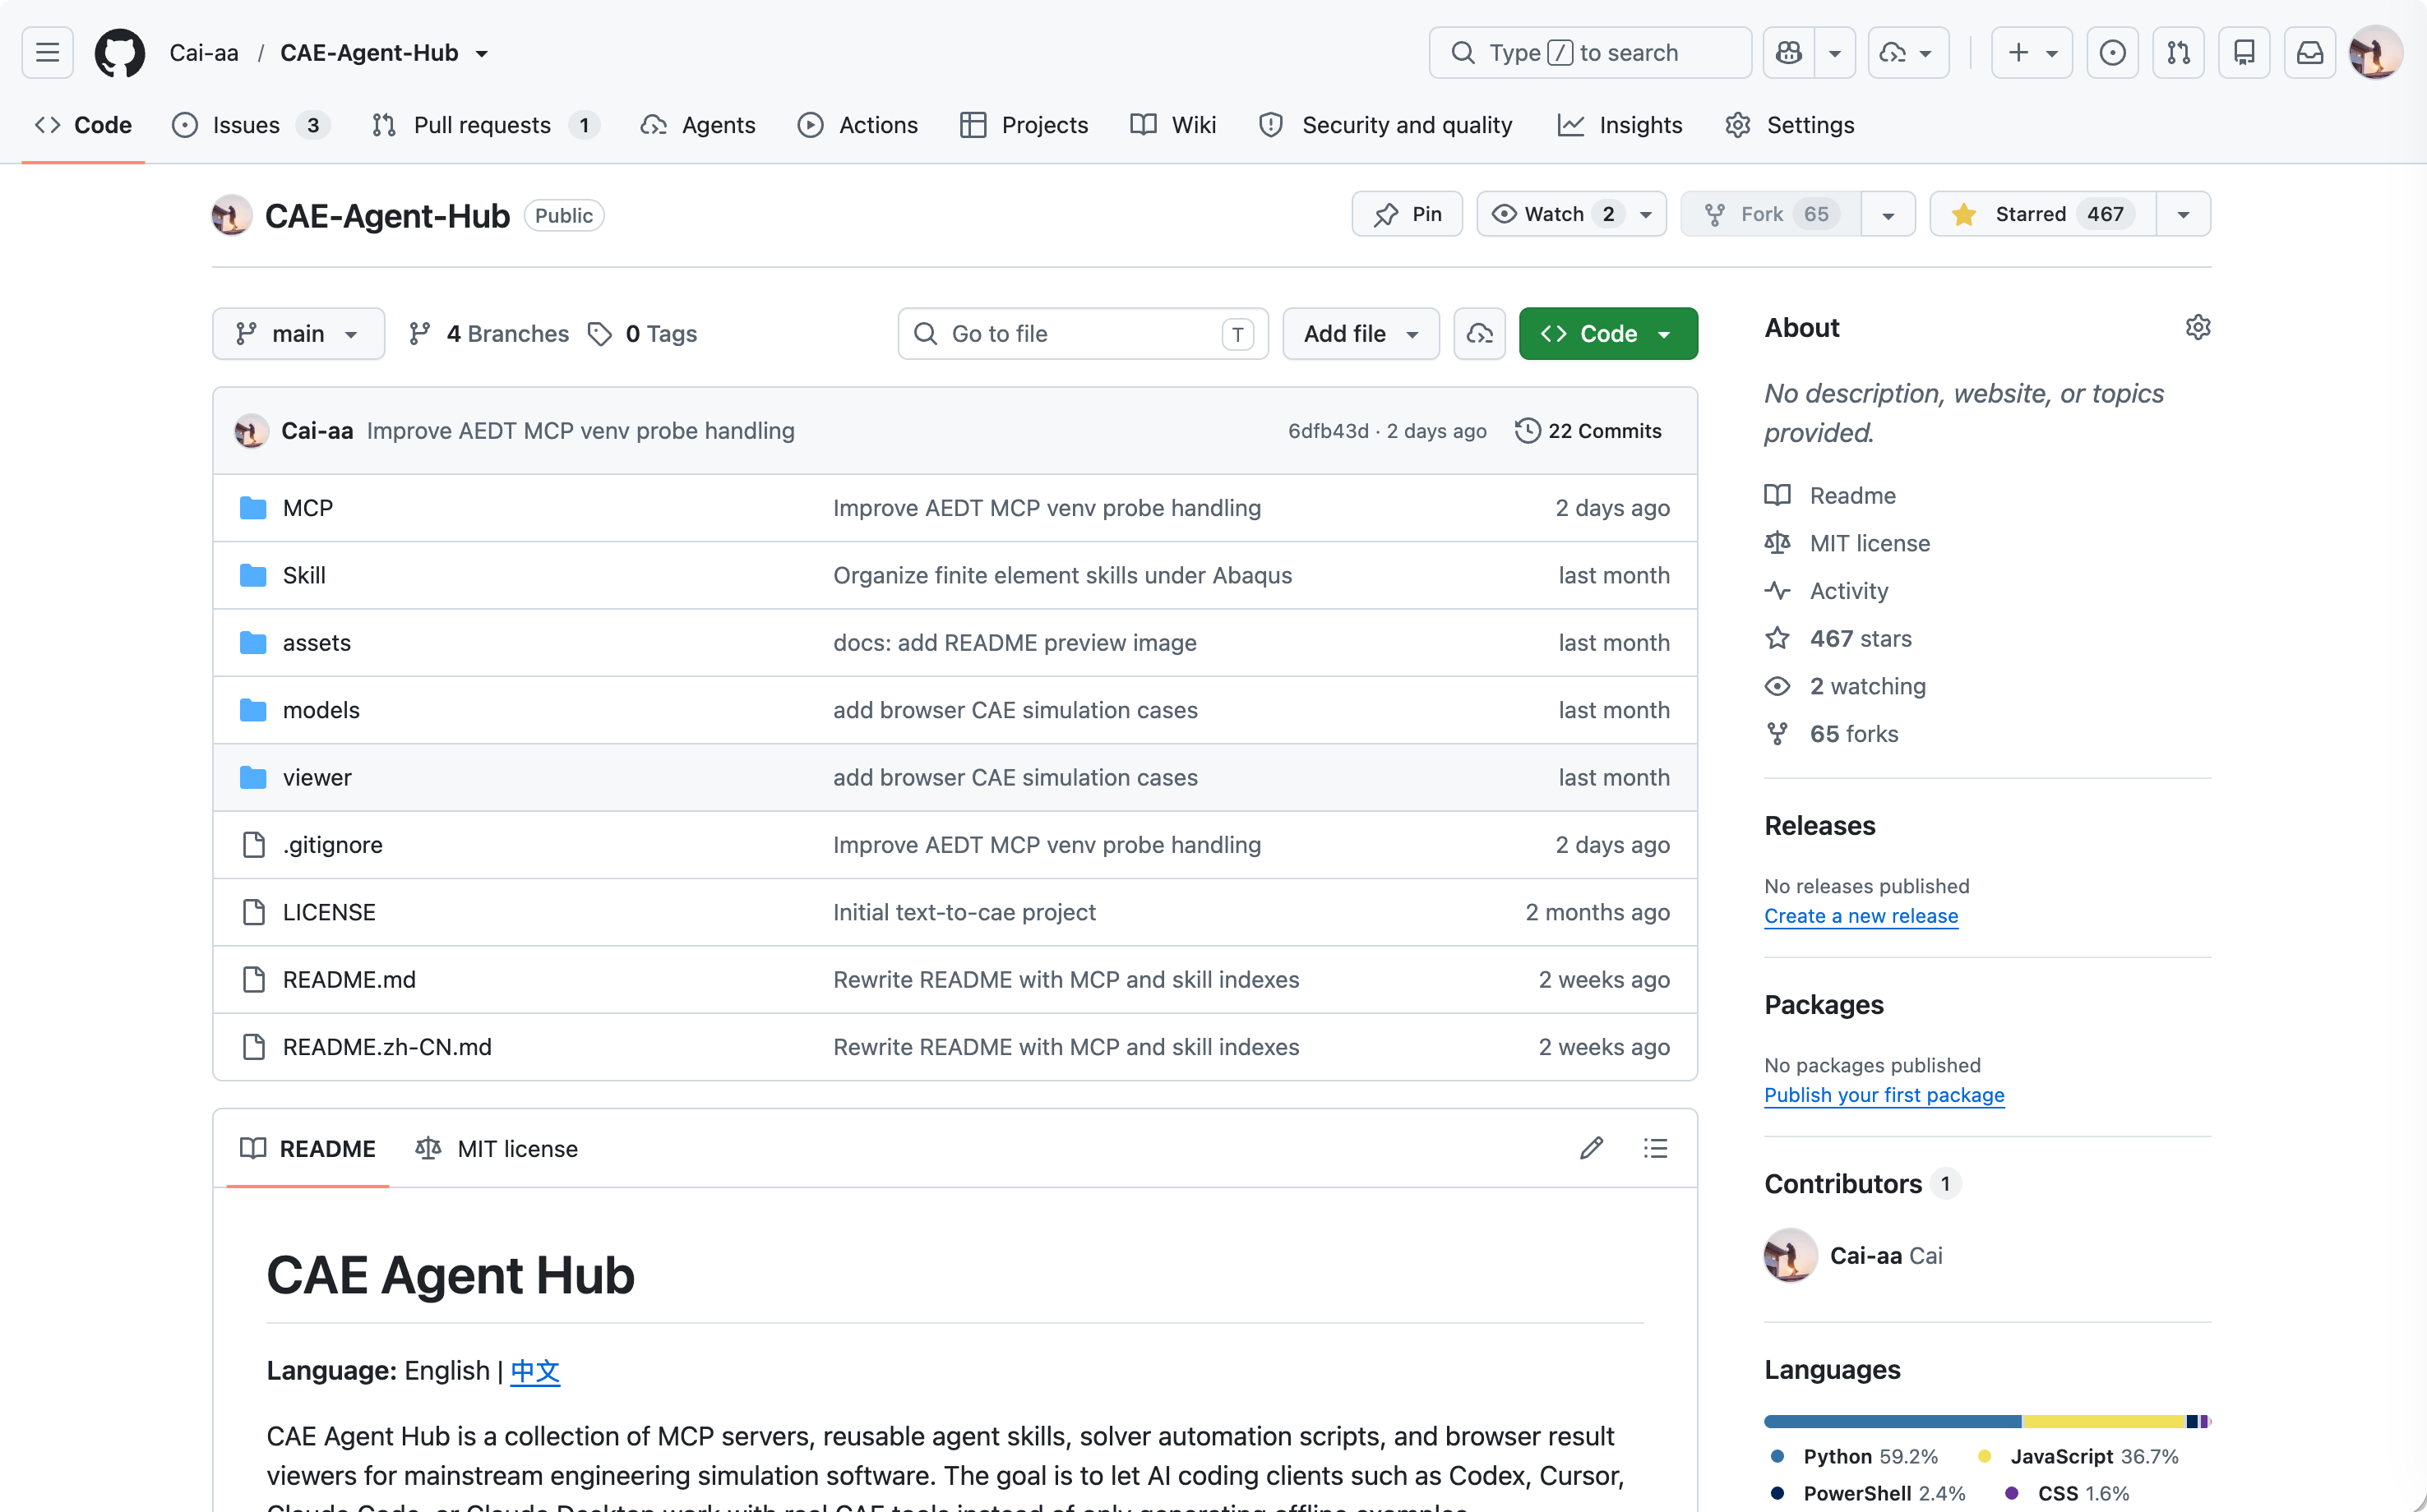Viewport: 2427px width, 1512px height.
Task: Open the Activity link in About
Action: point(1849,591)
